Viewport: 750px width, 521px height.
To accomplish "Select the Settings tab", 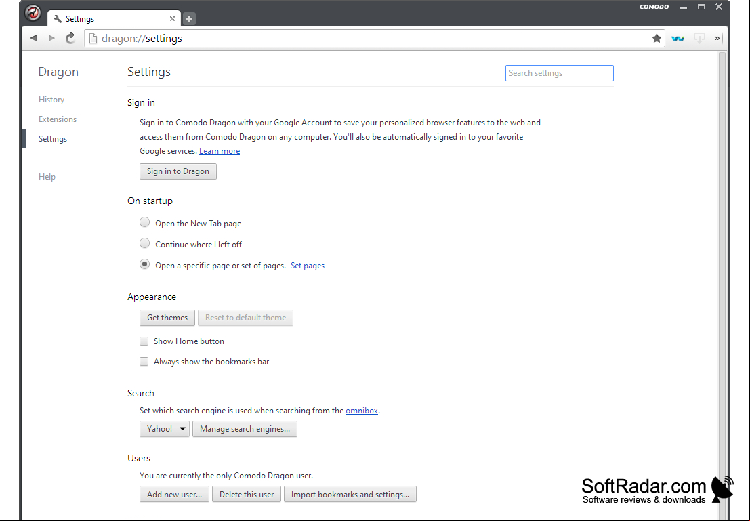I will point(114,19).
